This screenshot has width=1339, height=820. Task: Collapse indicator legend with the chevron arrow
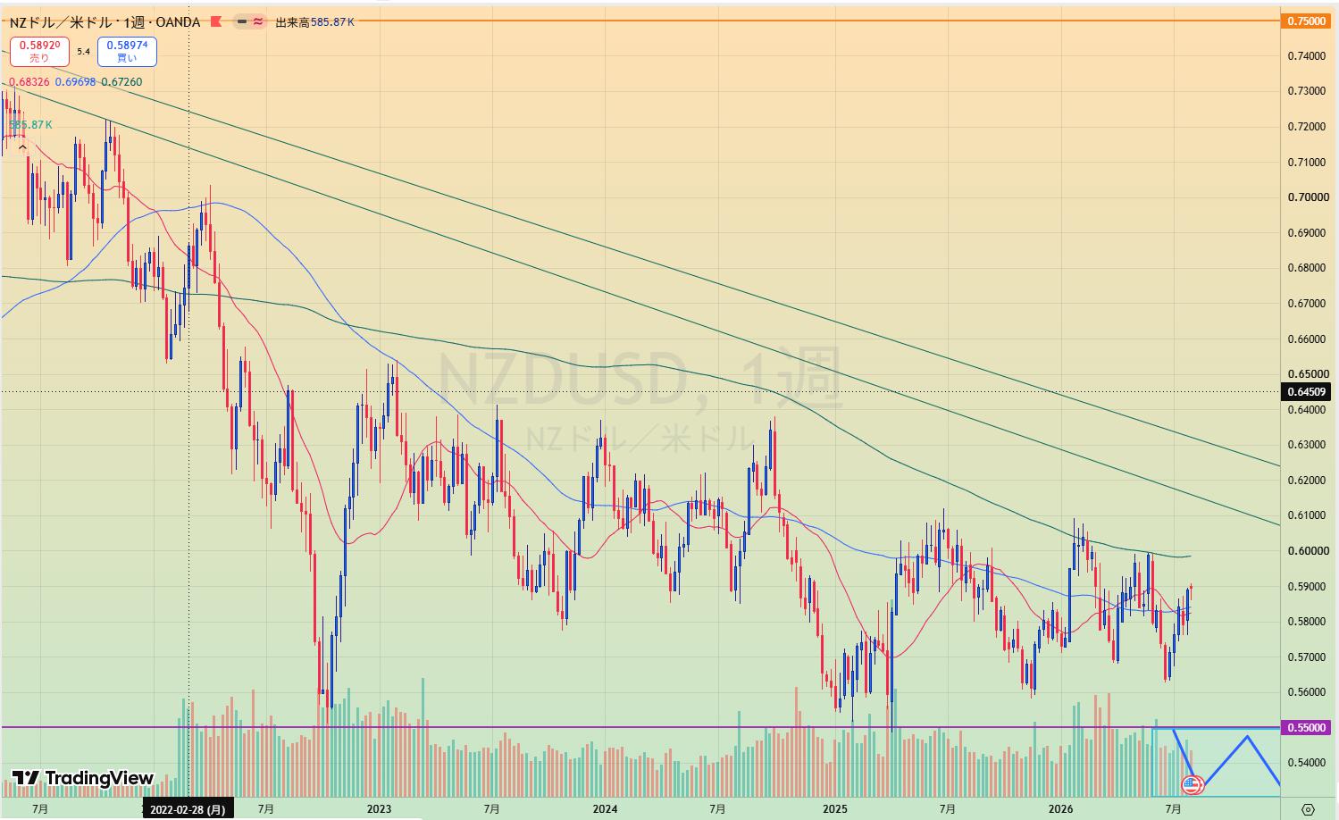(22, 146)
